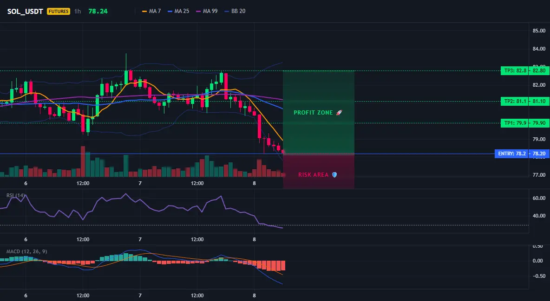Click the RISK AREA label
Screen dimensions: 550x301
(x=313, y=175)
